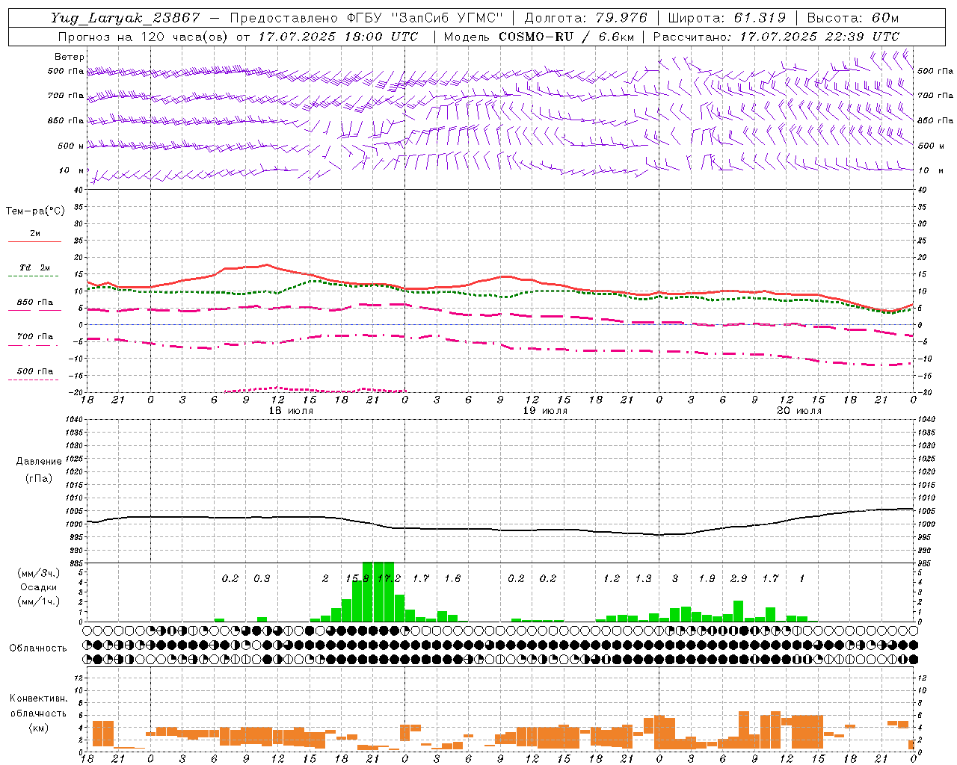Click the 15.9 precipitation total
Screen dimensions: 957x765
[357, 579]
